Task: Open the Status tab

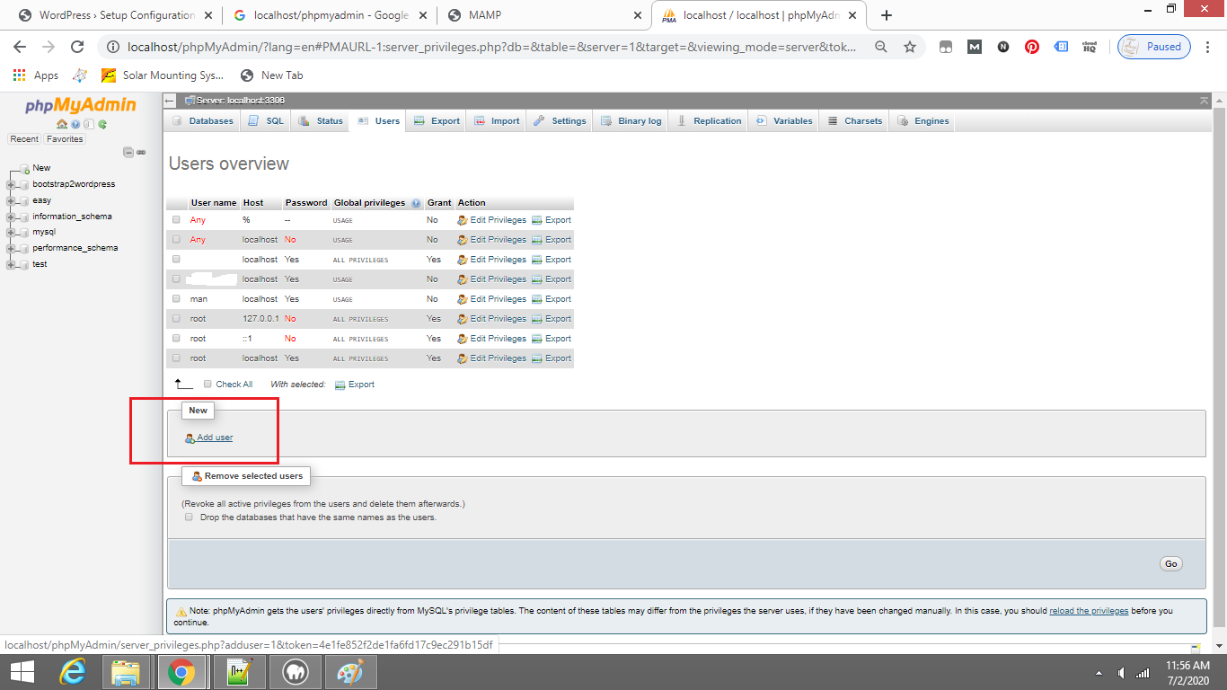Action: click(321, 121)
